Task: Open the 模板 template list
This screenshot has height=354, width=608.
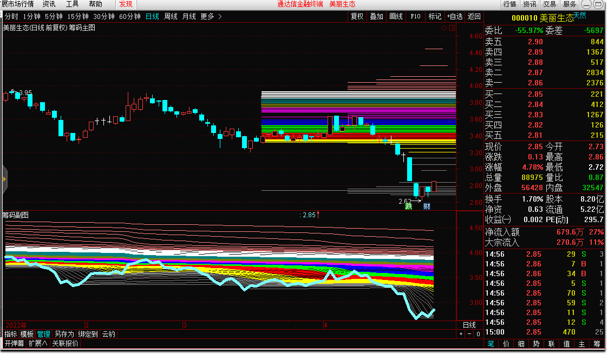Action: 27,334
